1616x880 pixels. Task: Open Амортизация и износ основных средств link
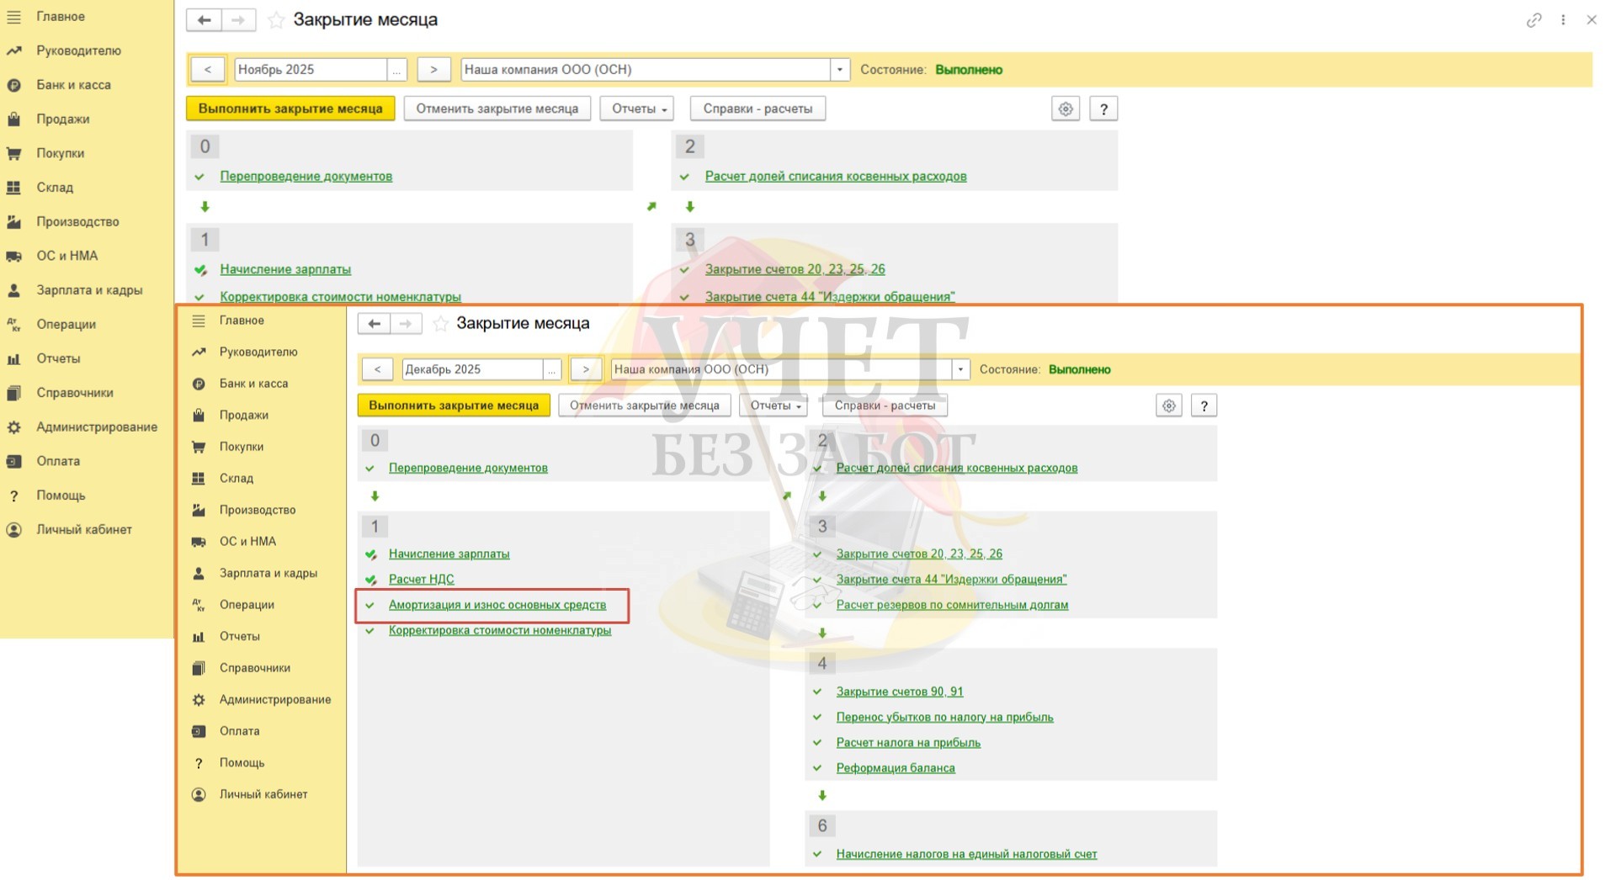[x=497, y=605]
